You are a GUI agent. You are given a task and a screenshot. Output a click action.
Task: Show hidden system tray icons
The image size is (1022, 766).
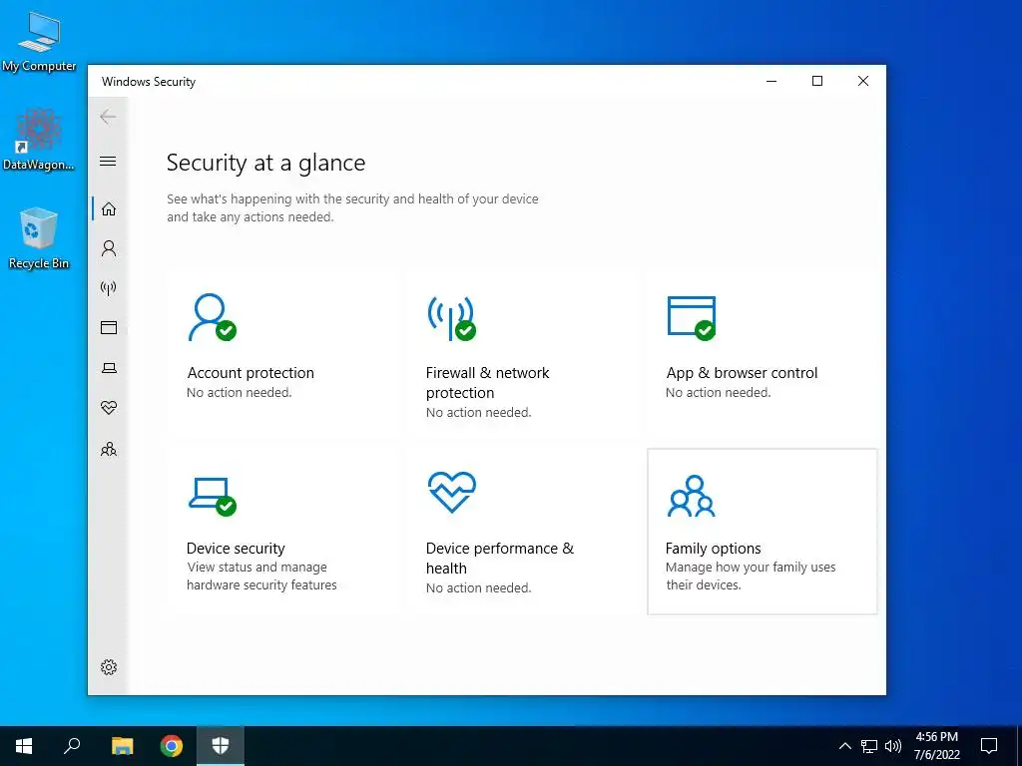844,746
